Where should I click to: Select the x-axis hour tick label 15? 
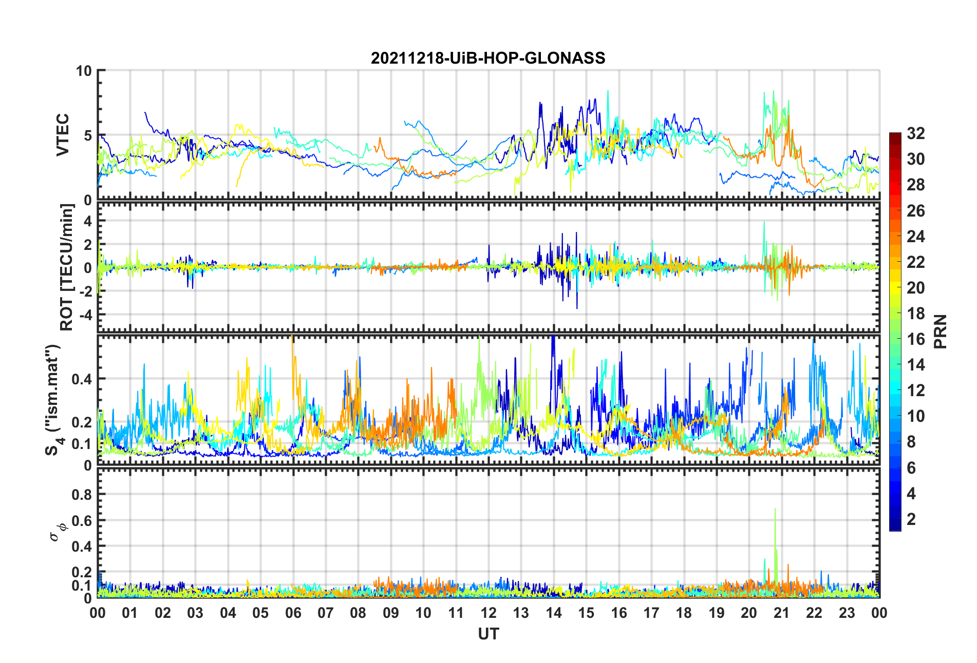point(586,613)
